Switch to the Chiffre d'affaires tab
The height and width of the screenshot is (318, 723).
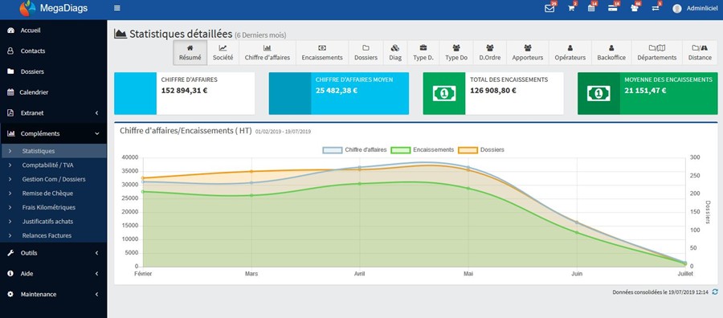268,52
